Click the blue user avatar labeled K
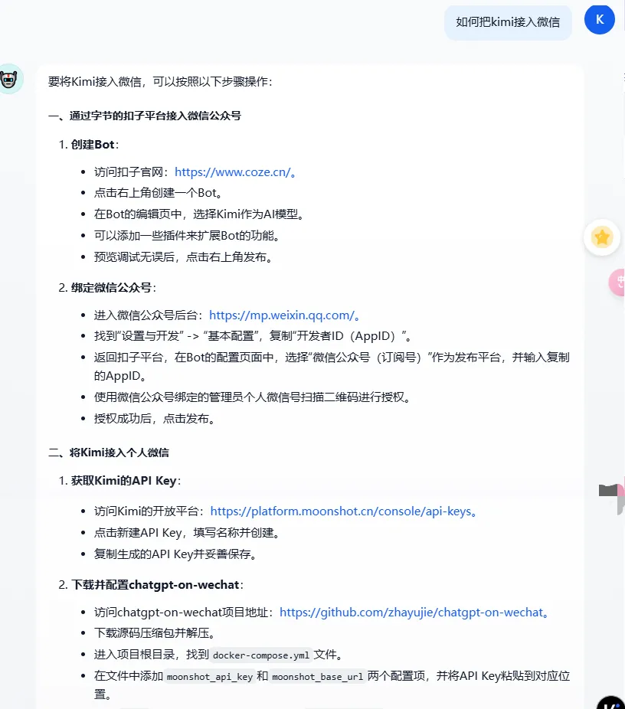625x709 pixels. coord(599,19)
